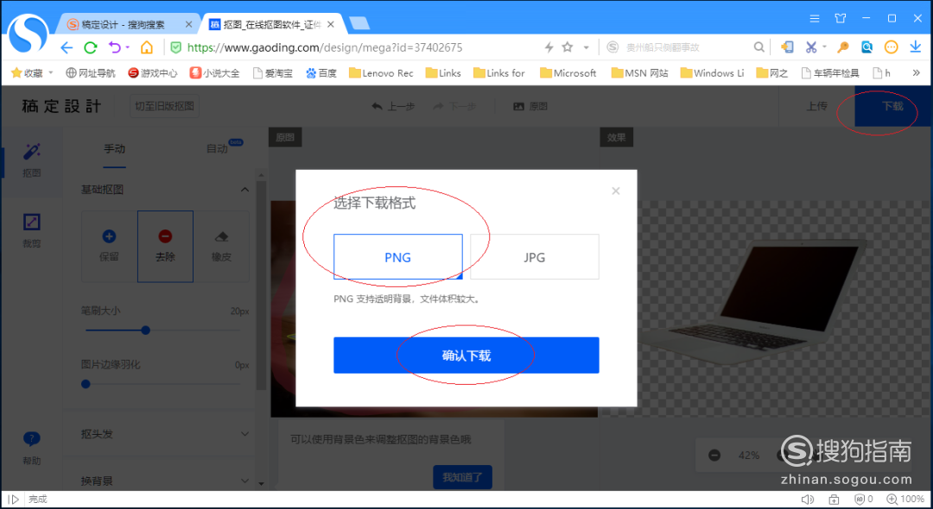This screenshot has height=509, width=933.
Task: Click the Sogou search box
Action: click(x=685, y=47)
